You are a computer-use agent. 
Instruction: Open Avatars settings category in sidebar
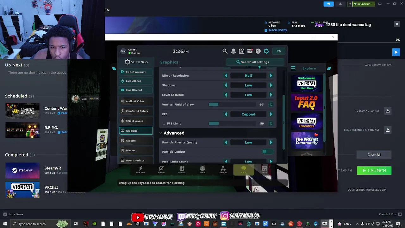135,141
